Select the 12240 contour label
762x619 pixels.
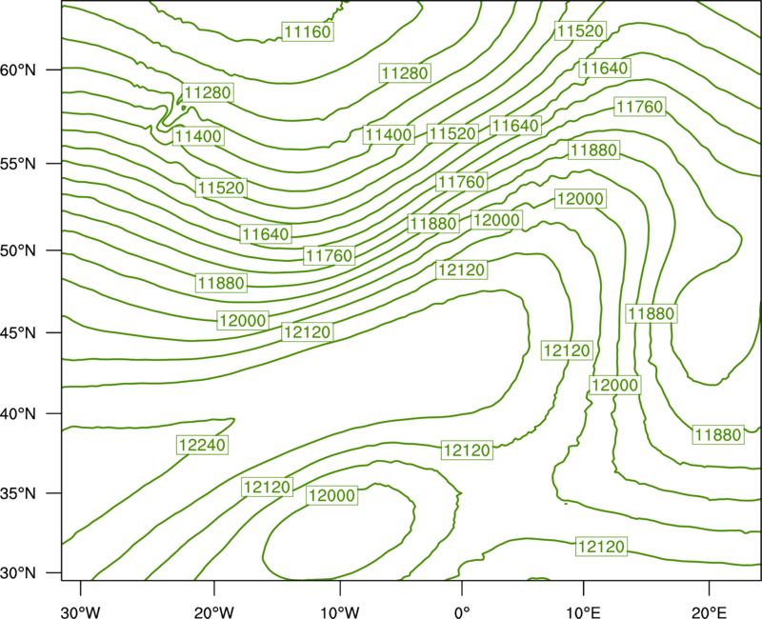(203, 445)
